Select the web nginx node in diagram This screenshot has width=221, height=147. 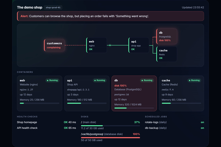coord(97,45)
